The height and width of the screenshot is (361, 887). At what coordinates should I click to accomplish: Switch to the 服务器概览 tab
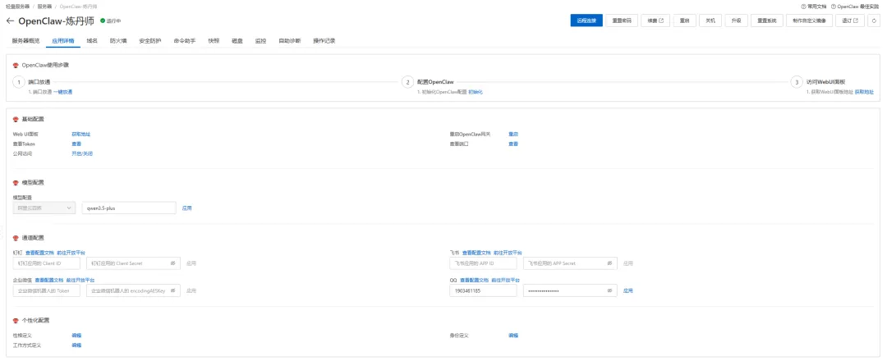coord(26,41)
